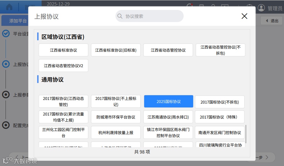Focus the 协议搜索 search field

(x=149, y=16)
